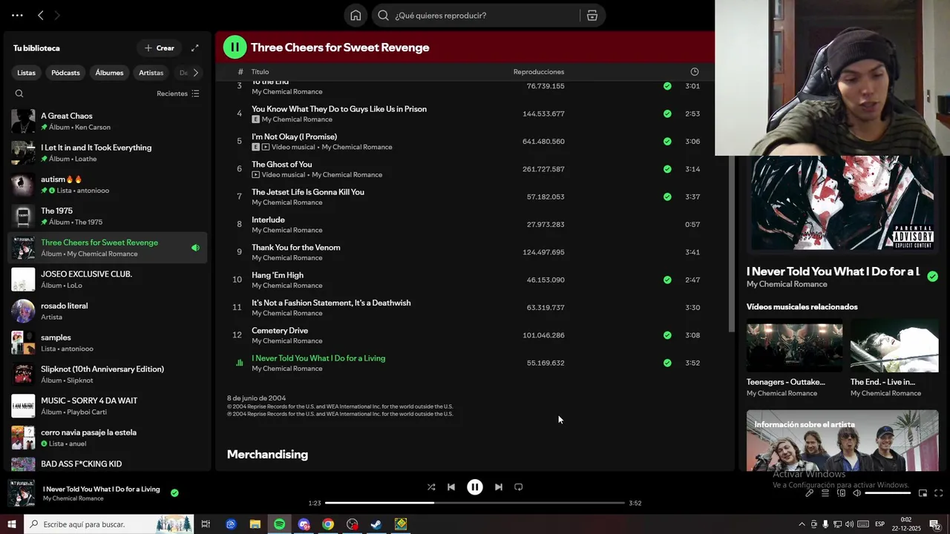Open rosado literal artist page

tap(108, 311)
